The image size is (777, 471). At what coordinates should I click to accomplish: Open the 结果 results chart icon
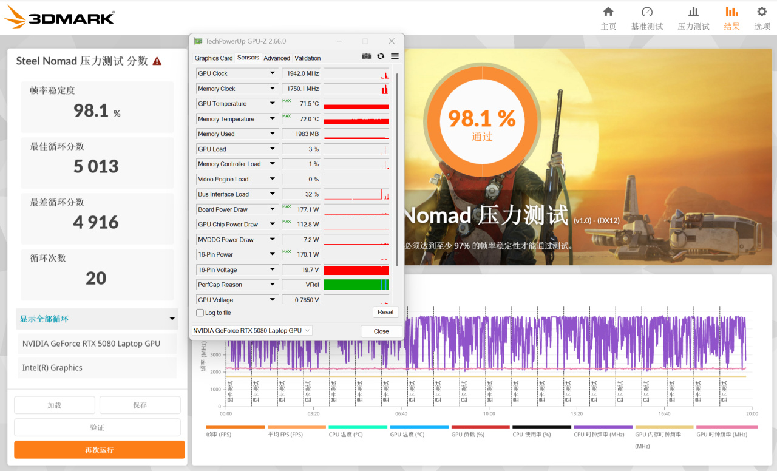click(x=731, y=12)
